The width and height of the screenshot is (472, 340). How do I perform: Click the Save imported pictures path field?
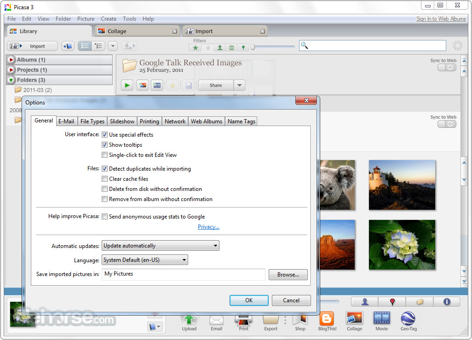tap(184, 274)
